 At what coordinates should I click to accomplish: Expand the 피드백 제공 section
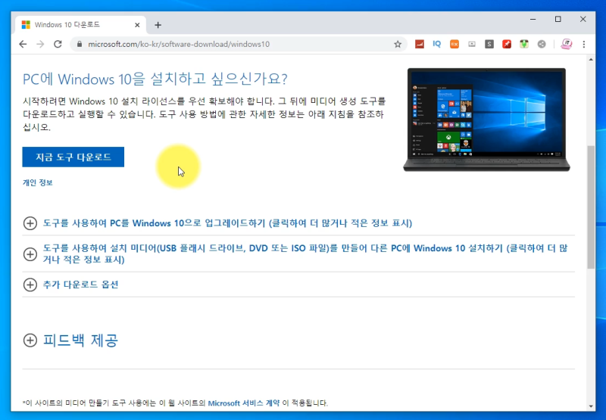pos(70,340)
